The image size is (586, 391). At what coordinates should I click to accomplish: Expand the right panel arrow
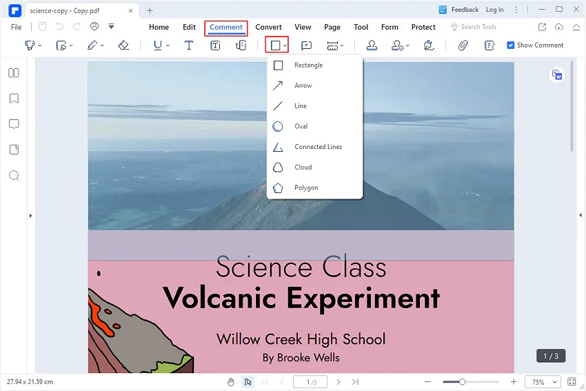tap(580, 215)
